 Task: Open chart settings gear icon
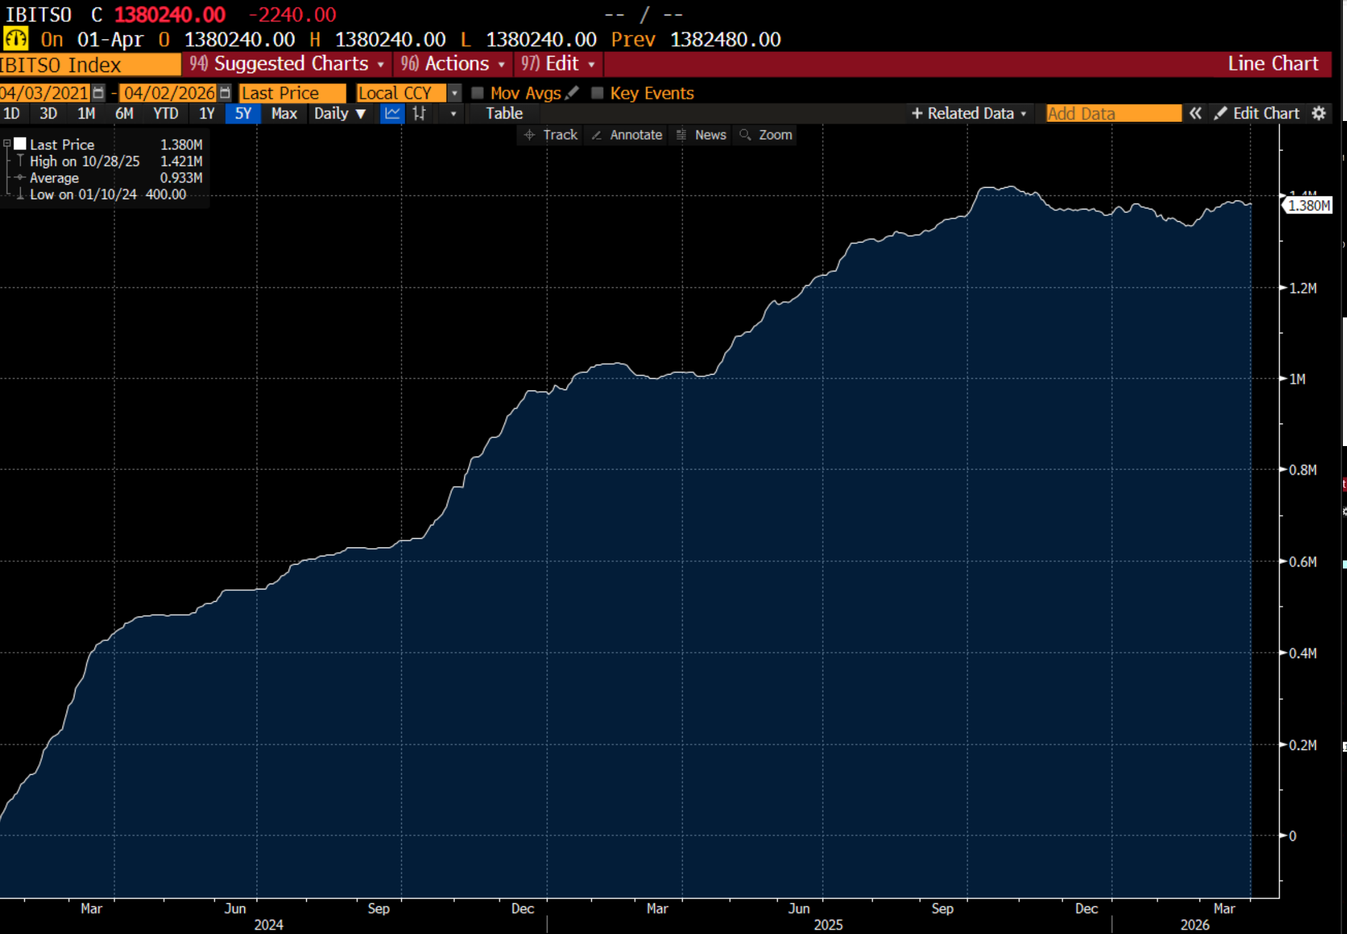point(1319,113)
